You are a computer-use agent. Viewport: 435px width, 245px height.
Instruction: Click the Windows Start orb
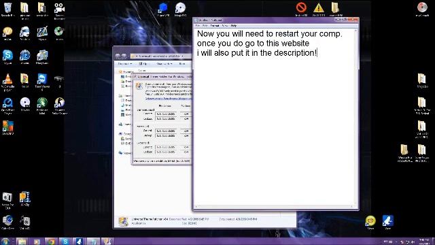click(5, 241)
